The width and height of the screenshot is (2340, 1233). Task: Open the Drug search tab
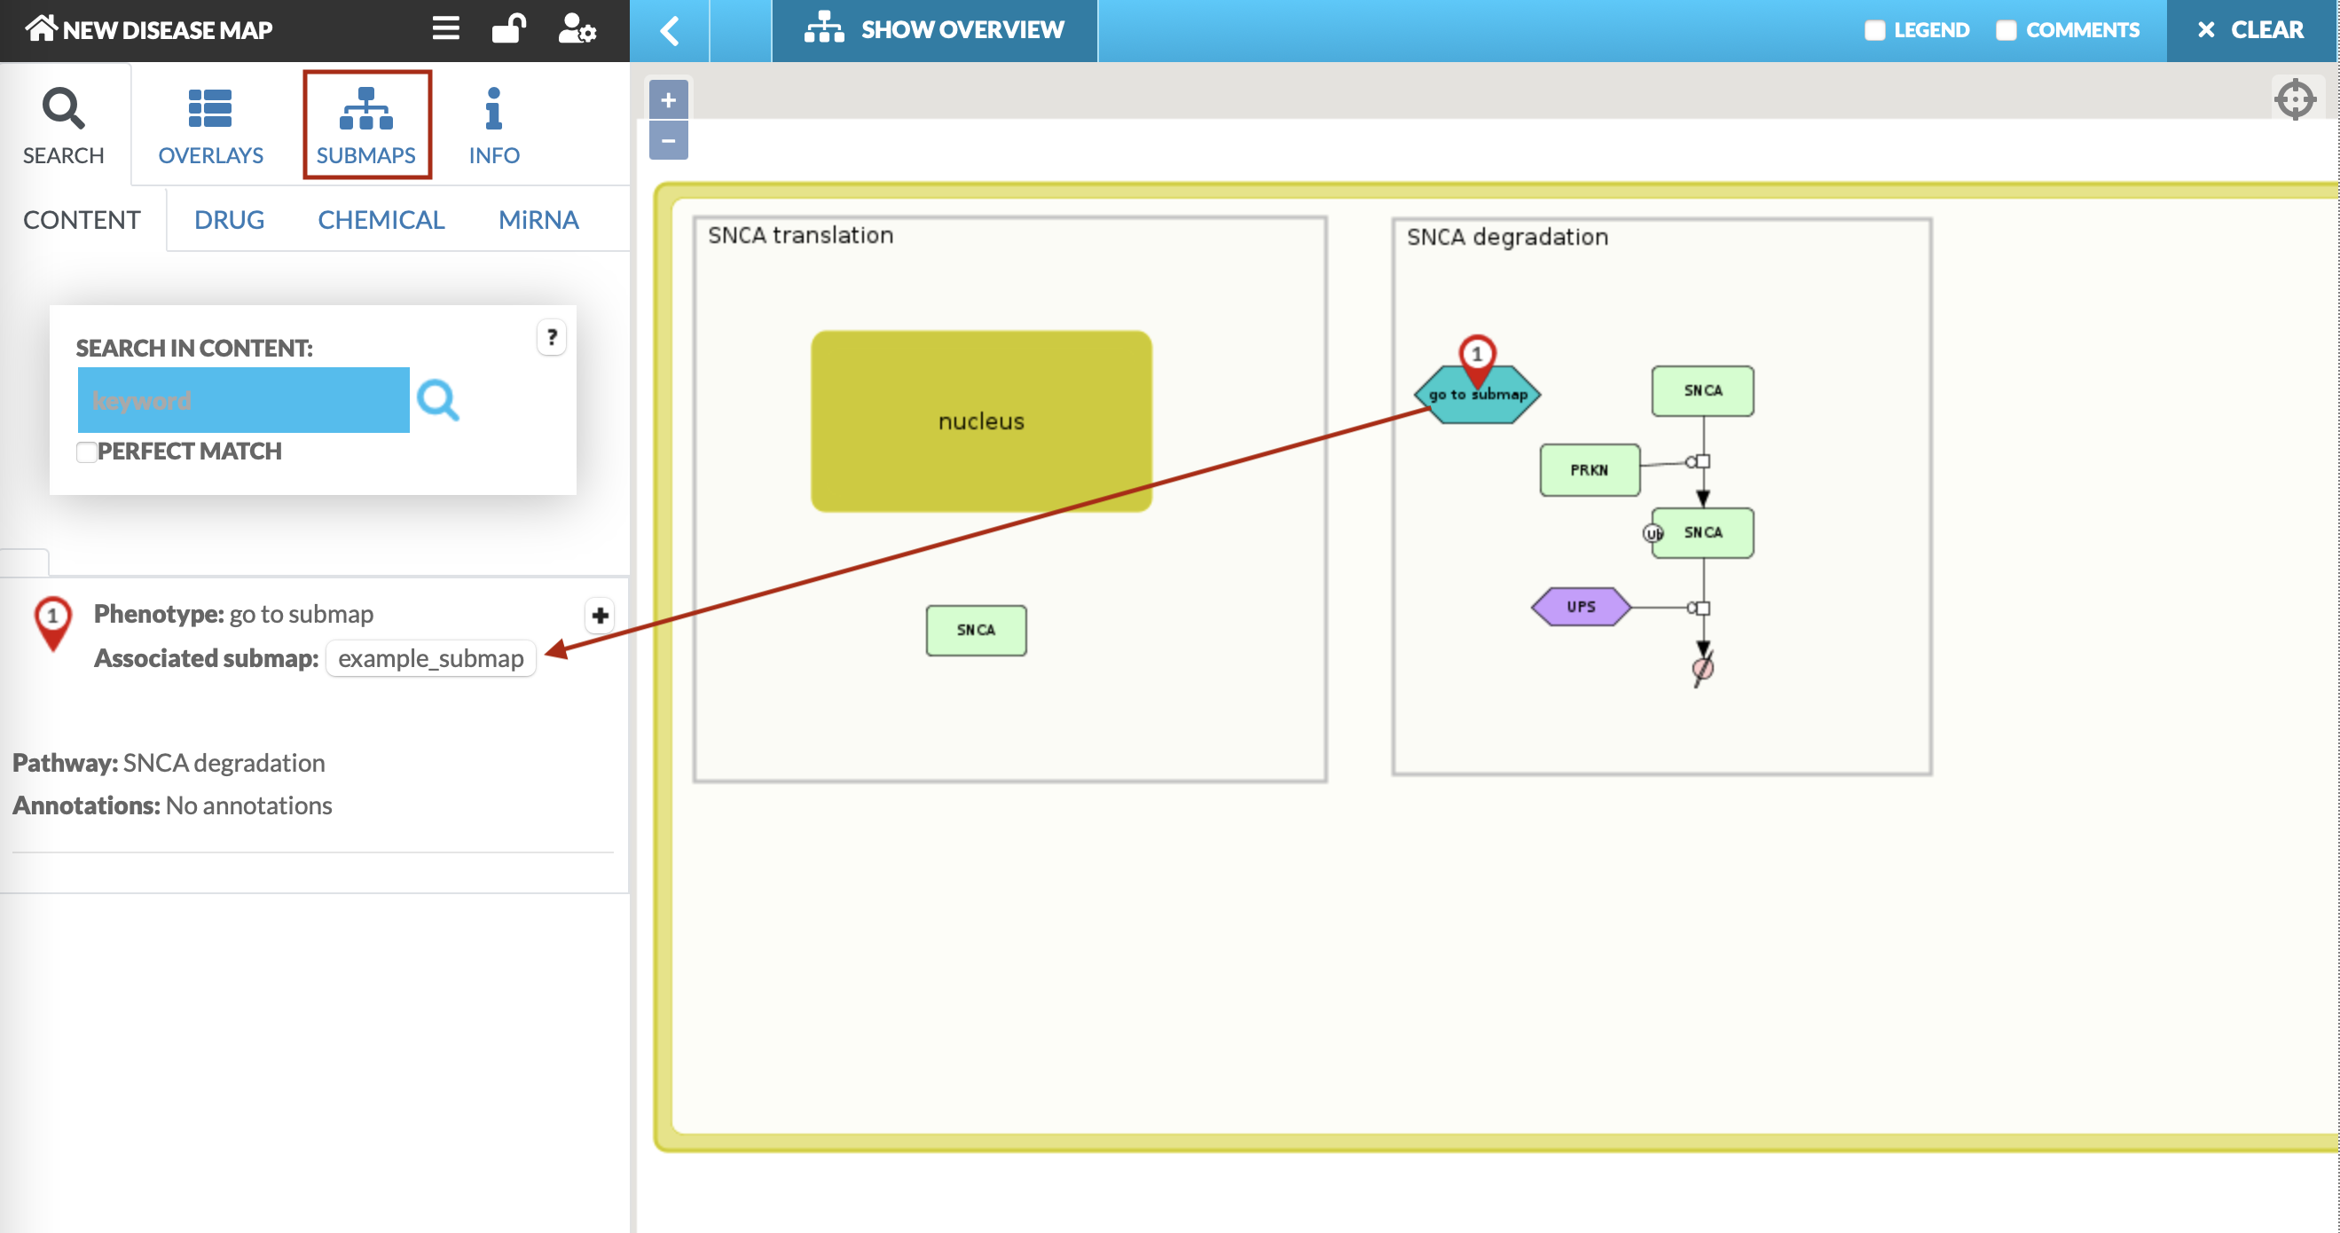[x=229, y=220]
